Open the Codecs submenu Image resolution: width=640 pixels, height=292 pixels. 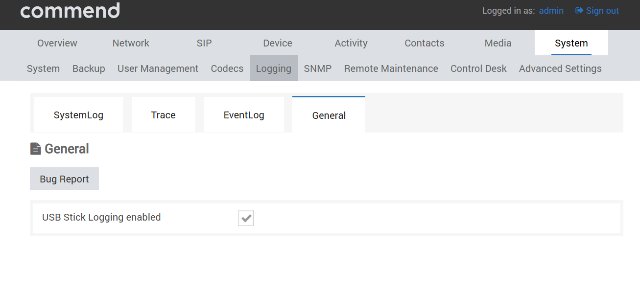pos(227,68)
